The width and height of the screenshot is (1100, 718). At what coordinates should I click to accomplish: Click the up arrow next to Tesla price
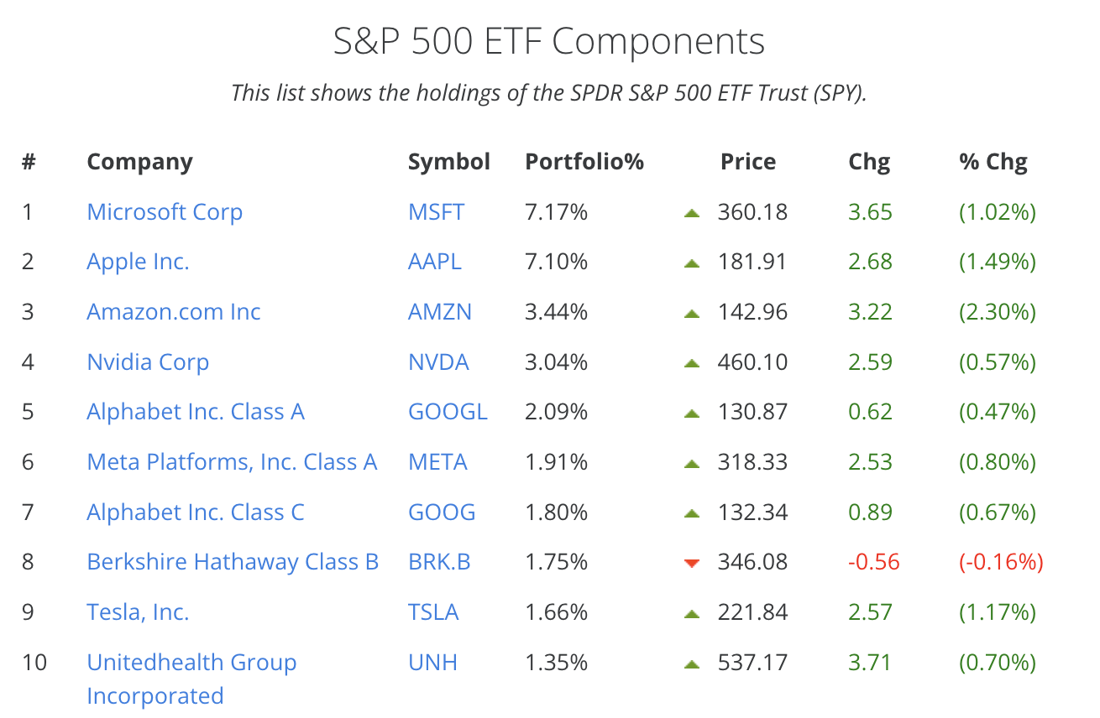[x=692, y=614]
